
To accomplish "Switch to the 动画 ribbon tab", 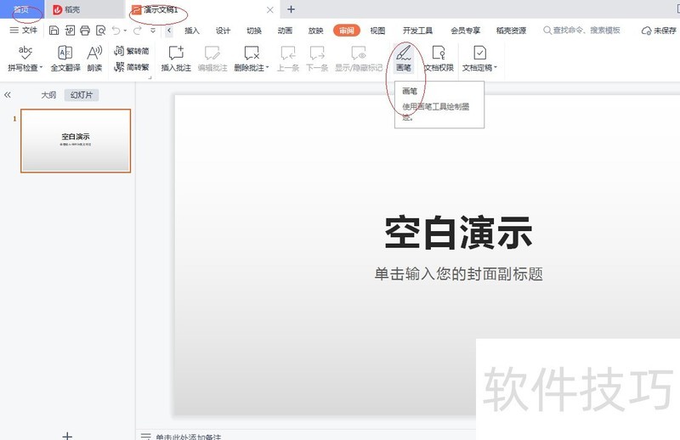I will [x=285, y=31].
